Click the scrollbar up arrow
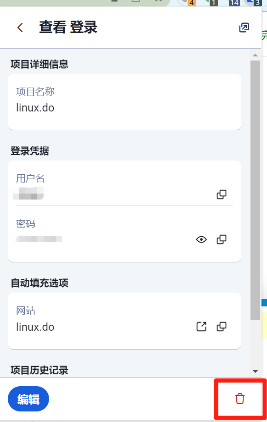The width and height of the screenshot is (267, 422). 255,55
